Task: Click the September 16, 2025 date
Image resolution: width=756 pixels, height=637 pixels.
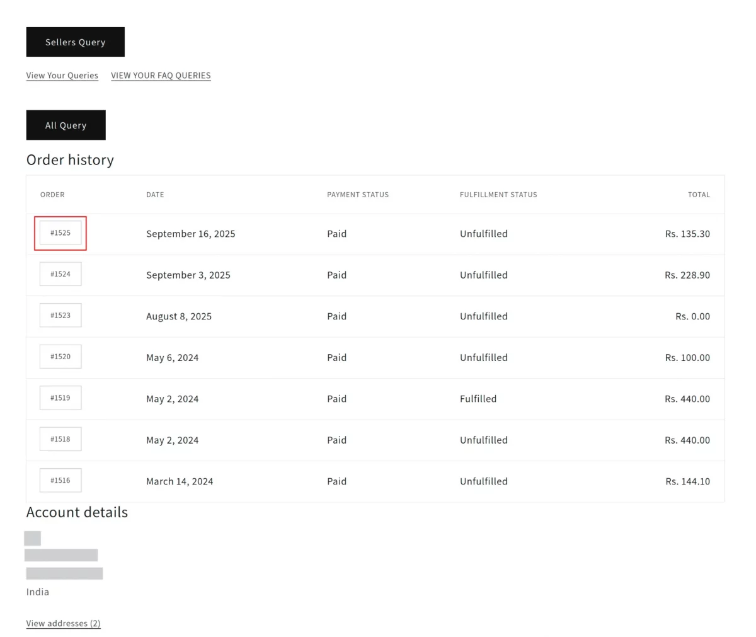Action: point(190,234)
